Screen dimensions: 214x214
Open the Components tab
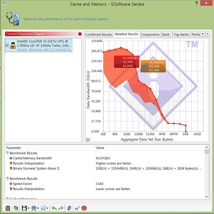150,35
